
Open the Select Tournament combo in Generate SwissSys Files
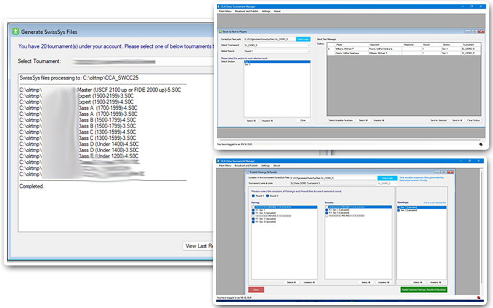click(x=112, y=62)
